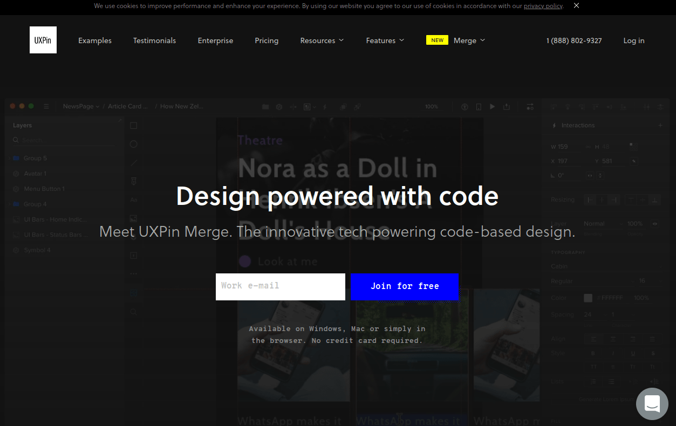This screenshot has width=676, height=426.
Task: Focus the Work e-mail input field
Action: point(281,286)
